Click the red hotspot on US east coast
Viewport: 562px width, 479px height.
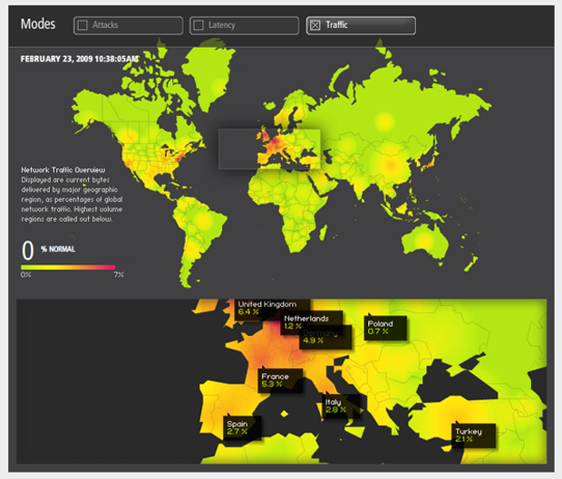(172, 161)
